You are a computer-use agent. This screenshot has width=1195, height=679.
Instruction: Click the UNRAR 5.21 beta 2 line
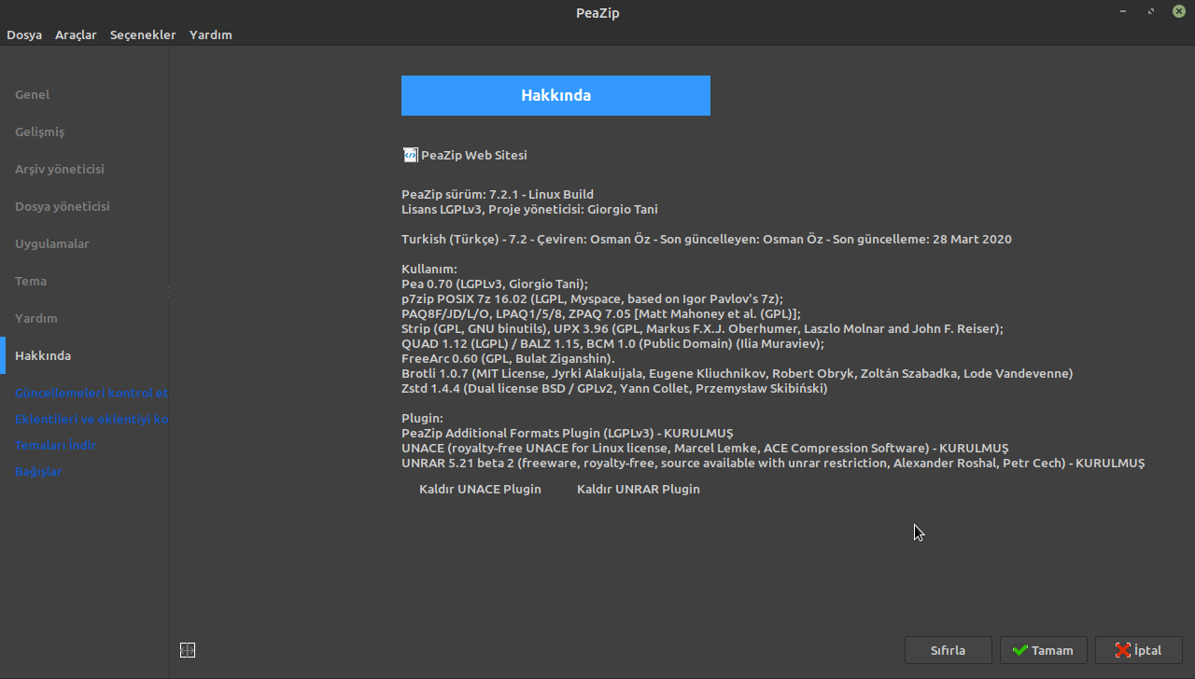tap(773, 463)
